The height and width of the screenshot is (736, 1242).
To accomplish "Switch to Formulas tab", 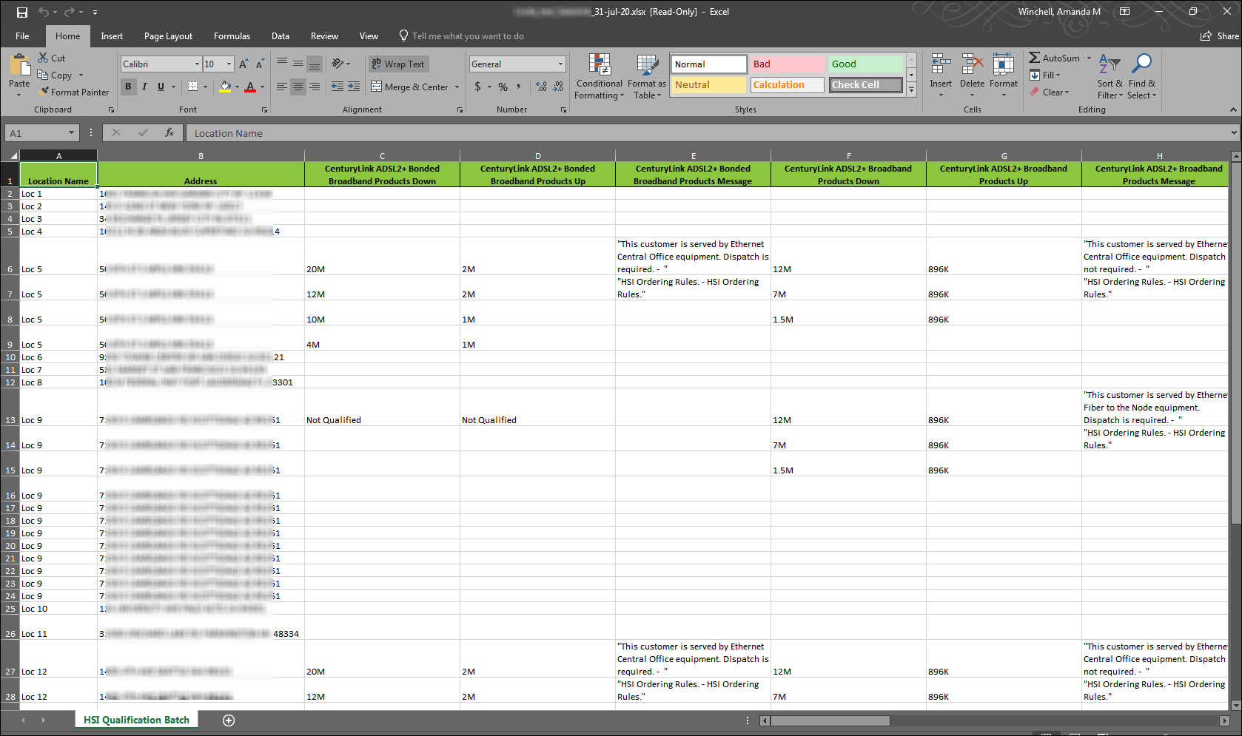I will [x=232, y=36].
